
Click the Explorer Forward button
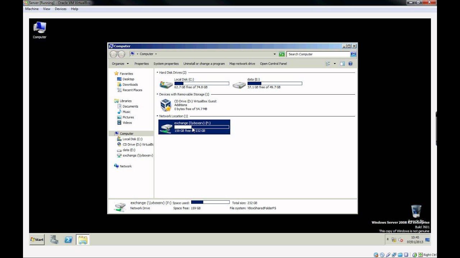(121, 54)
